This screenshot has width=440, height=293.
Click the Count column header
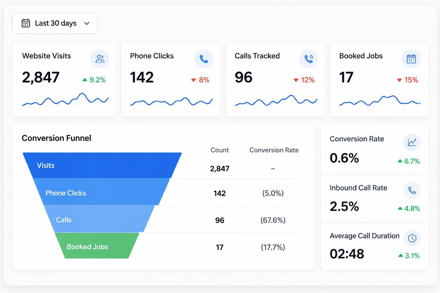[220, 150]
